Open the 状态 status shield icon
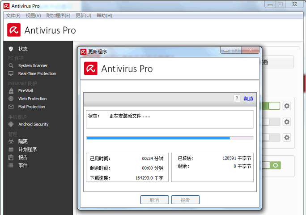 click(11, 49)
